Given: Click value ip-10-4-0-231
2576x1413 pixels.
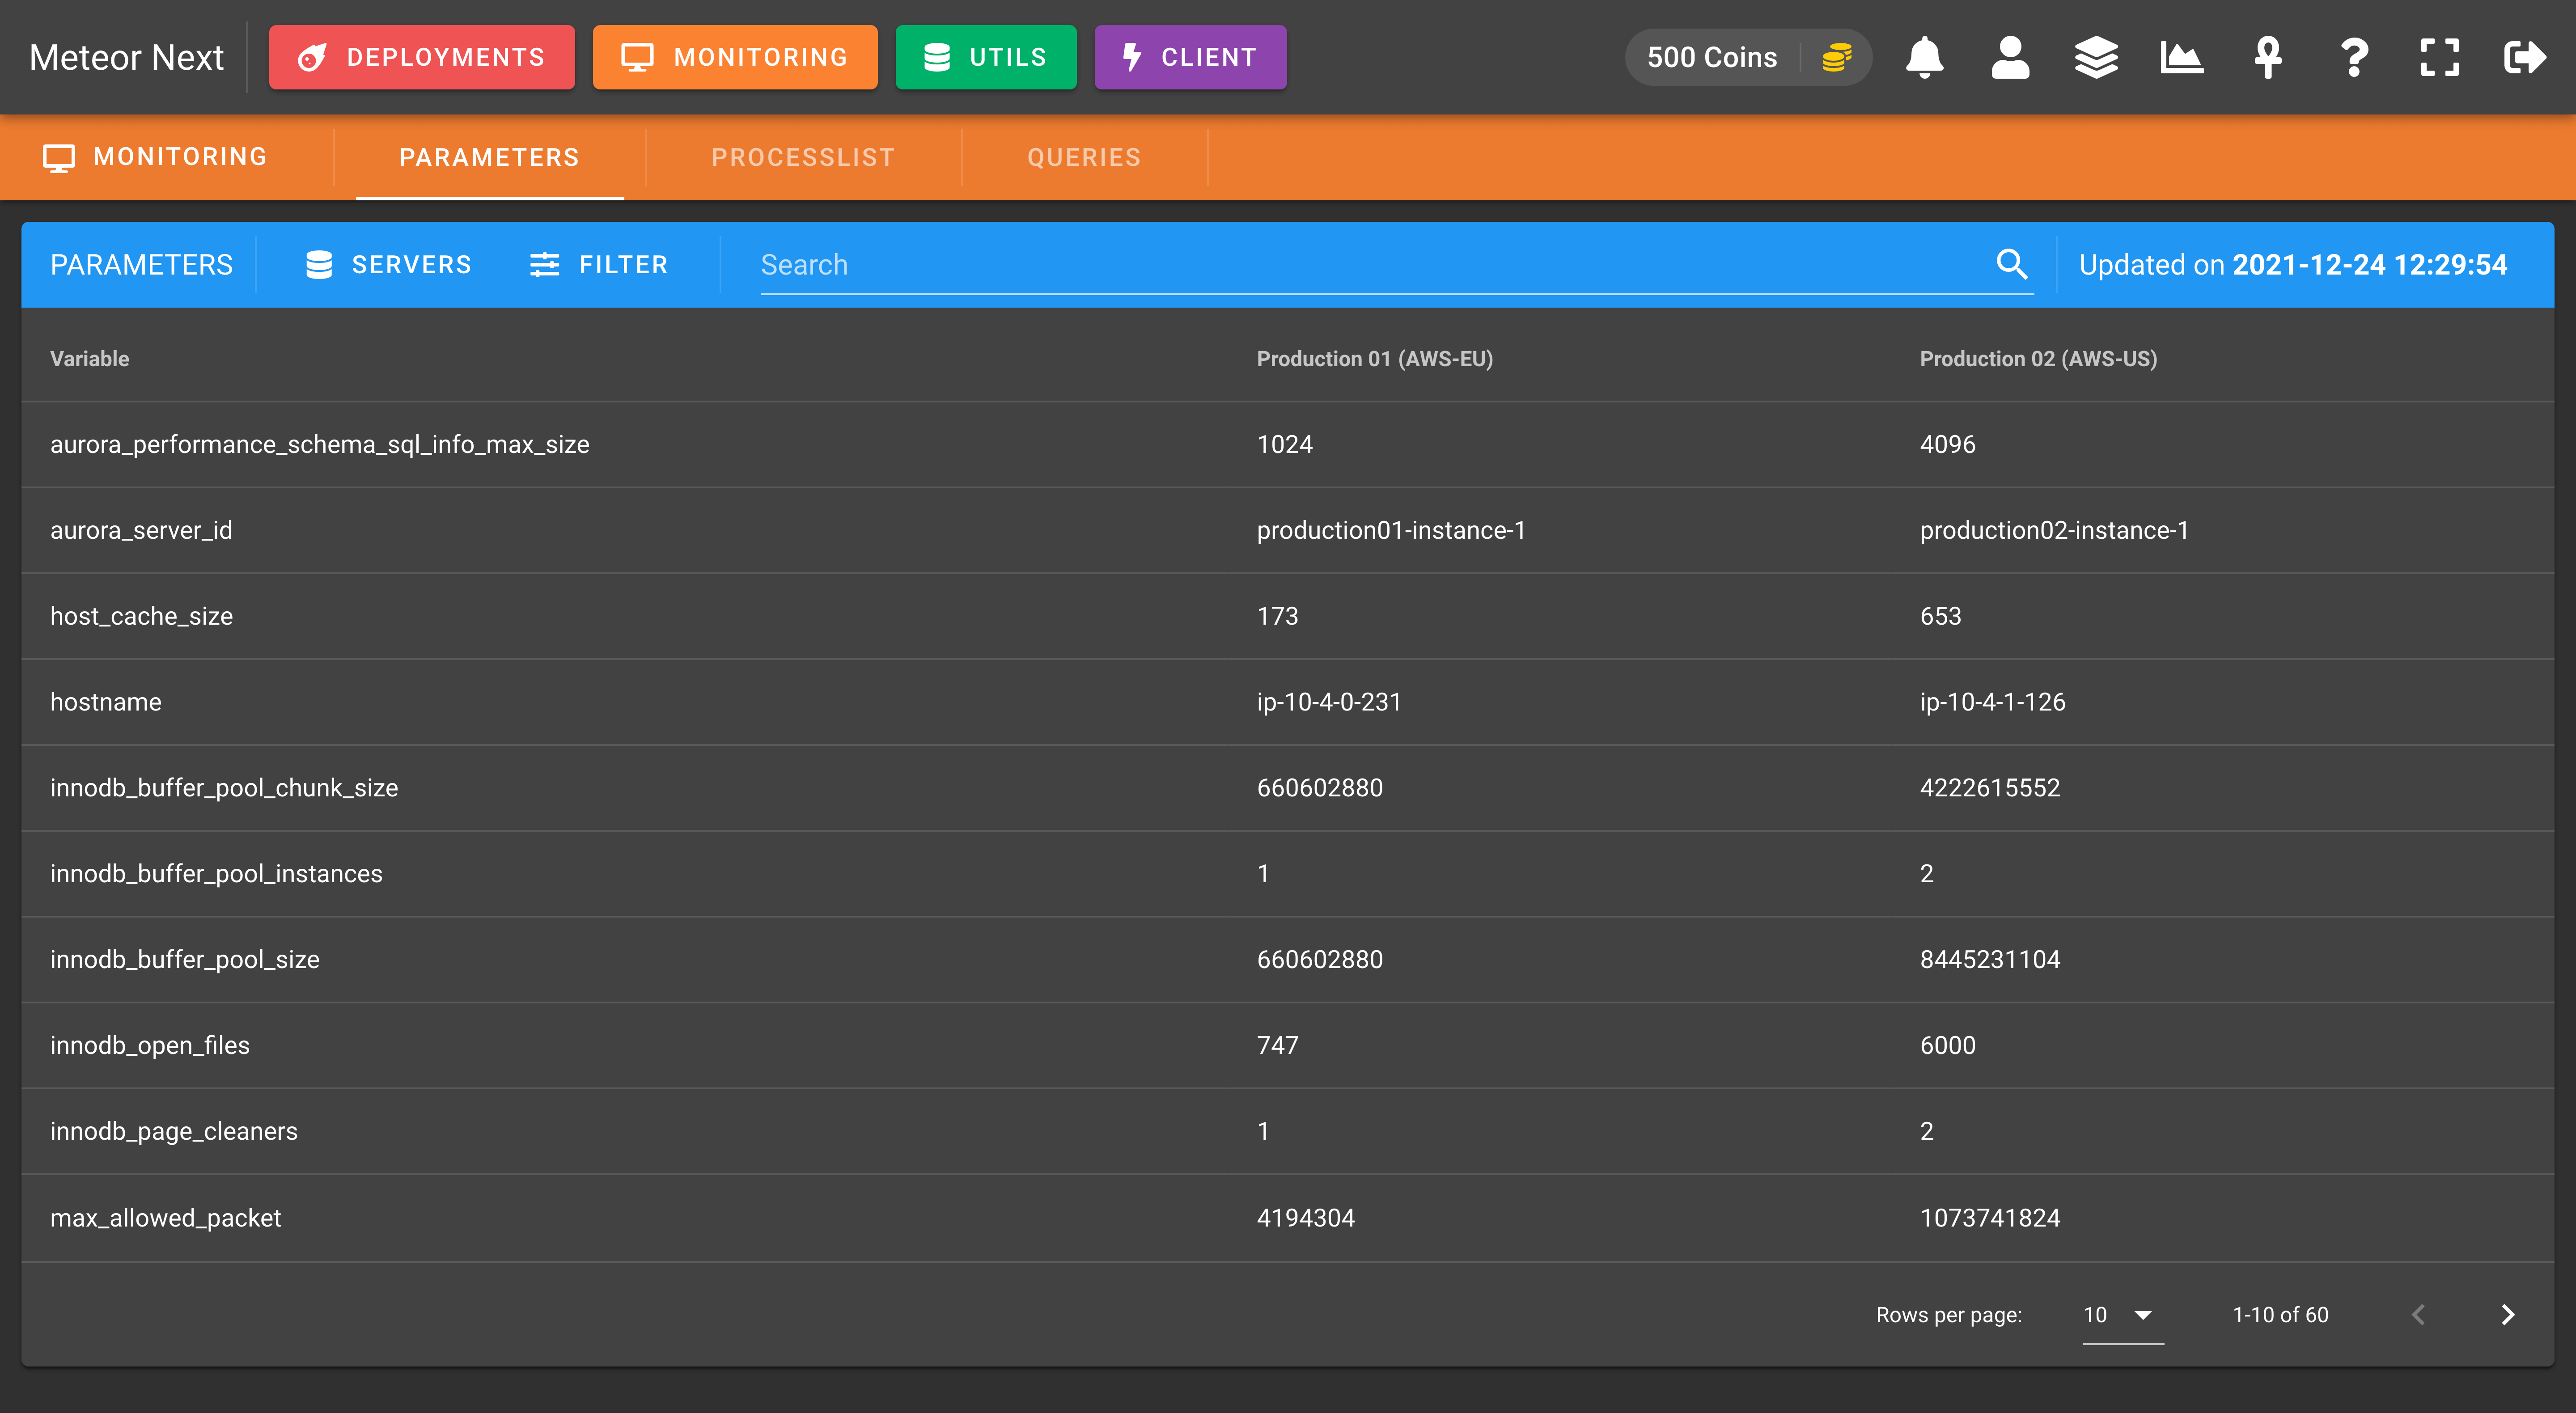Looking at the screenshot, I should point(1329,702).
